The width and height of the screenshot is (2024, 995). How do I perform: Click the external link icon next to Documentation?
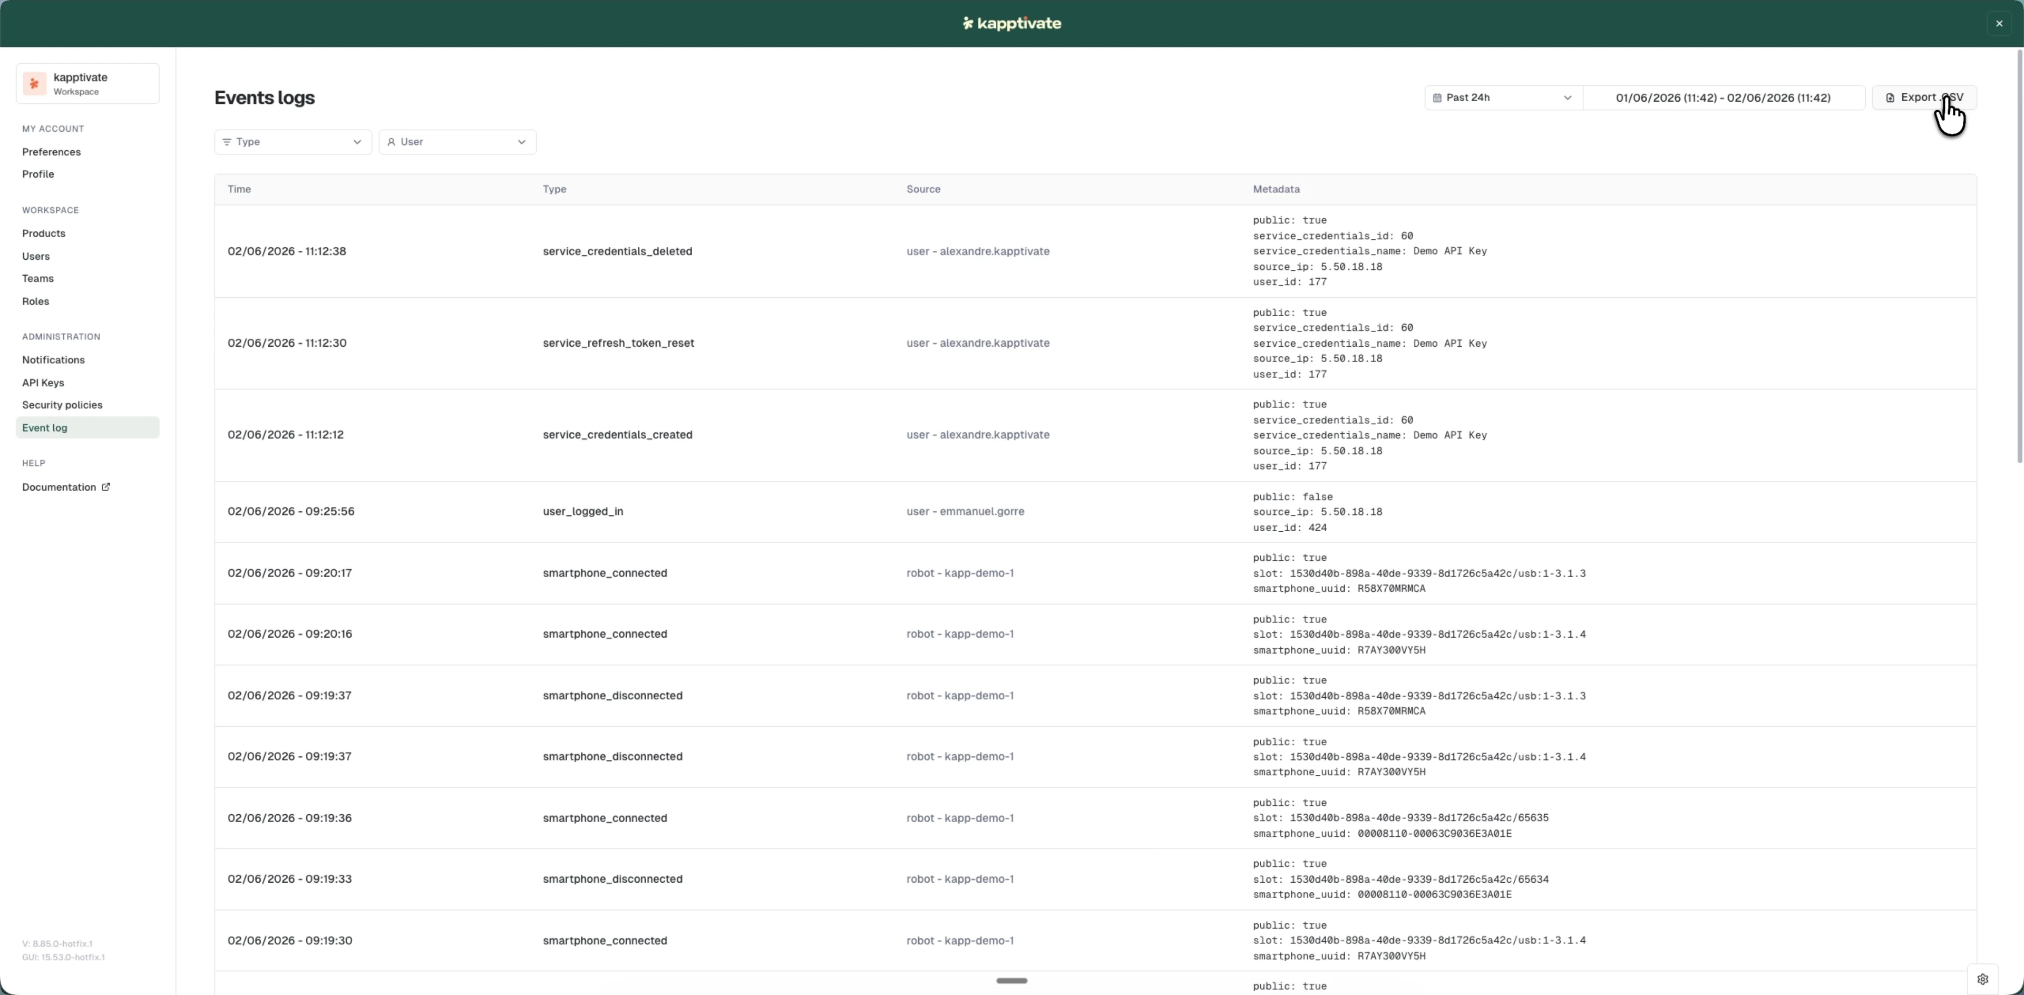click(x=106, y=487)
